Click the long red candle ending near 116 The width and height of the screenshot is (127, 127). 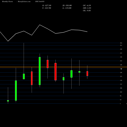56,72
